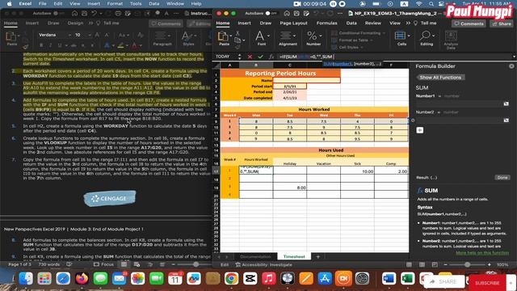Toggle Focus mode in Word status bar
The width and height of the screenshot is (517, 291).
103,264
